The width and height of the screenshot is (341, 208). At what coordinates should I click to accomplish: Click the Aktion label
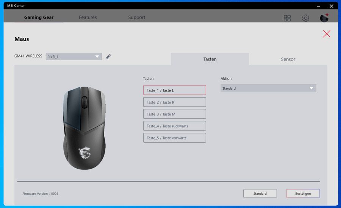(x=226, y=79)
